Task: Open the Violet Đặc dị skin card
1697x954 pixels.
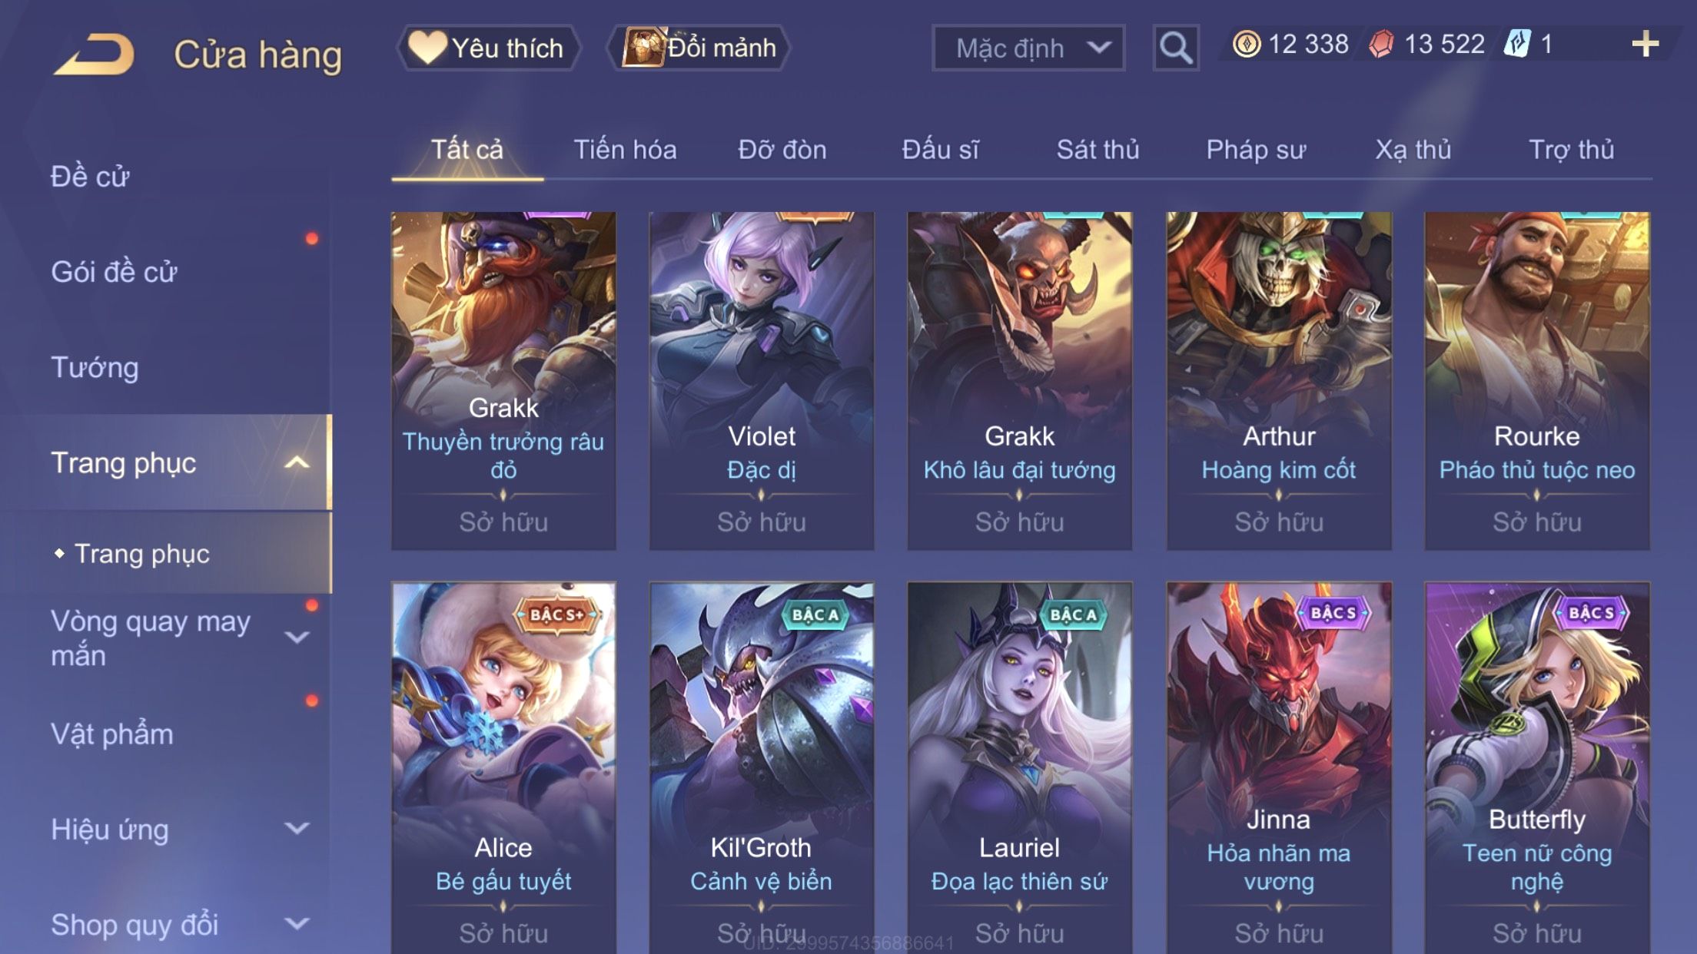Action: point(762,381)
